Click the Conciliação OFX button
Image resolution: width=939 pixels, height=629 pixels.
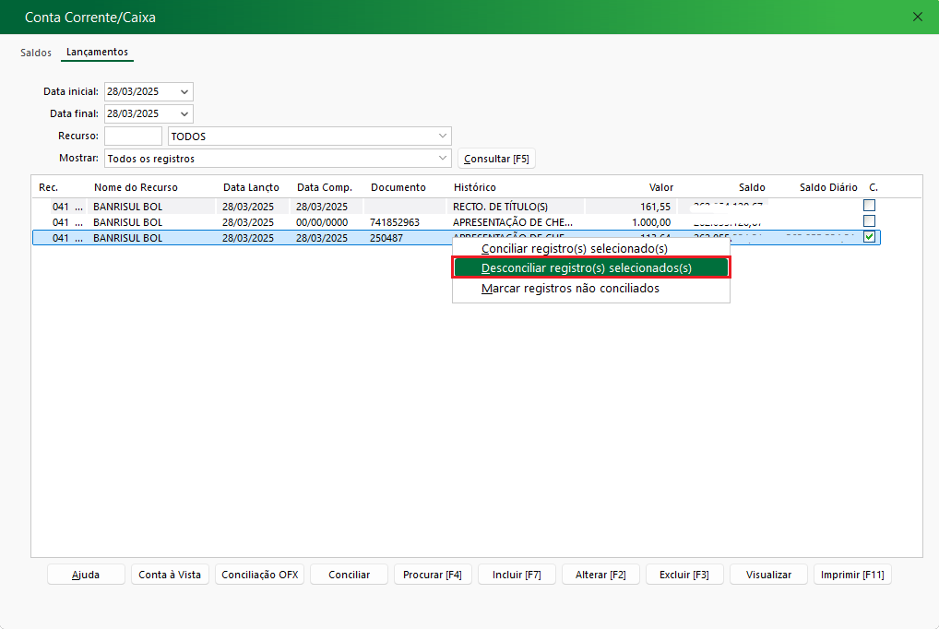pyautogui.click(x=259, y=575)
